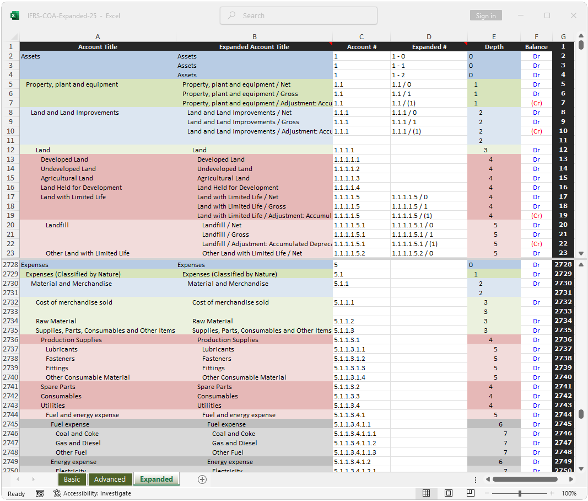Open the 100% zoom level dialog
This screenshot has width=588, height=501.
(569, 493)
